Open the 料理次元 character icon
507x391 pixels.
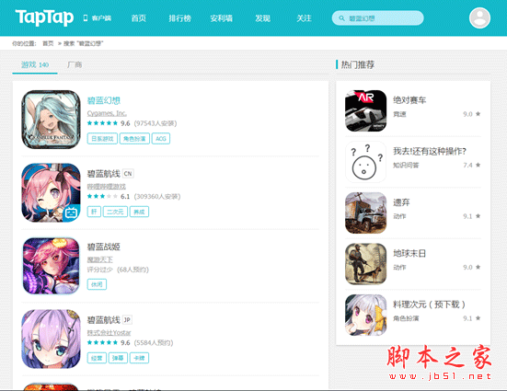365,316
